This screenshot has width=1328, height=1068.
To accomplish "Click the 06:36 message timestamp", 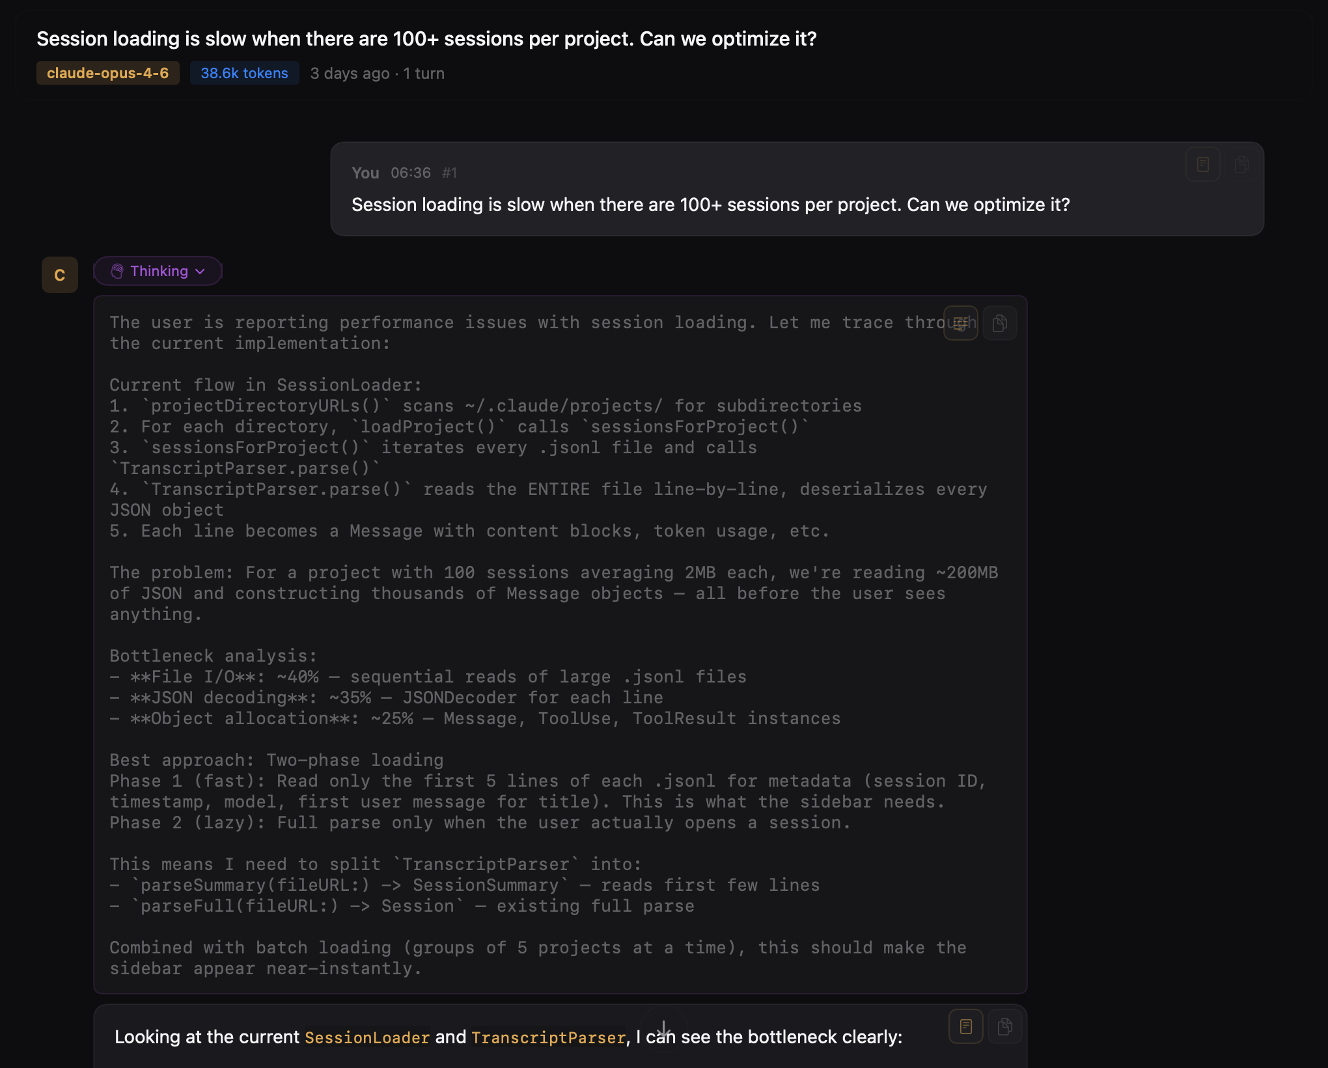I will (410, 173).
